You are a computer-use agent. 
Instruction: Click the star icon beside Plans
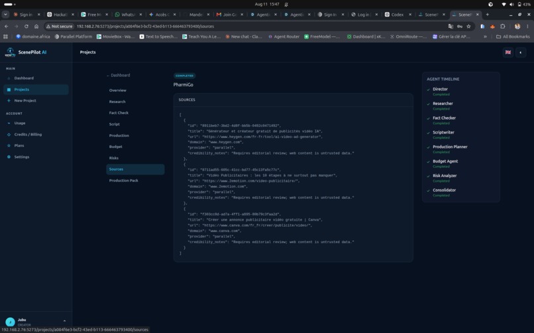[x=9, y=145]
